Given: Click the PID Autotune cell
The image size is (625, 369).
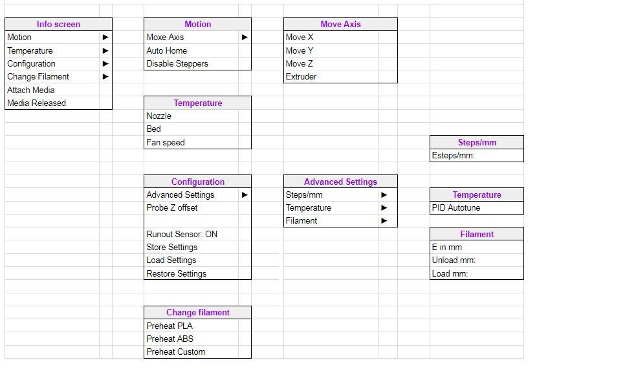Looking at the screenshot, I should [x=477, y=208].
